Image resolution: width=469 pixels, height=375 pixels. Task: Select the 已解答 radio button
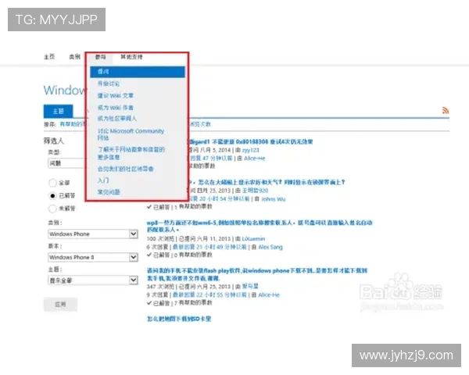pos(52,195)
